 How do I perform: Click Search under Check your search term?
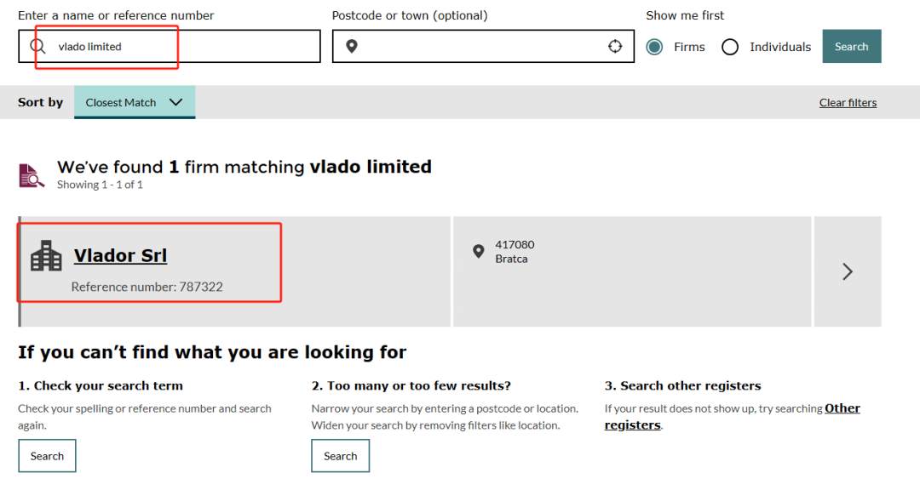(x=47, y=455)
